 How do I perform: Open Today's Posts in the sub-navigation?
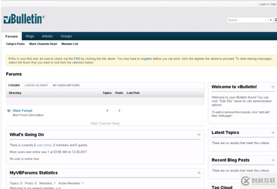tap(15, 44)
